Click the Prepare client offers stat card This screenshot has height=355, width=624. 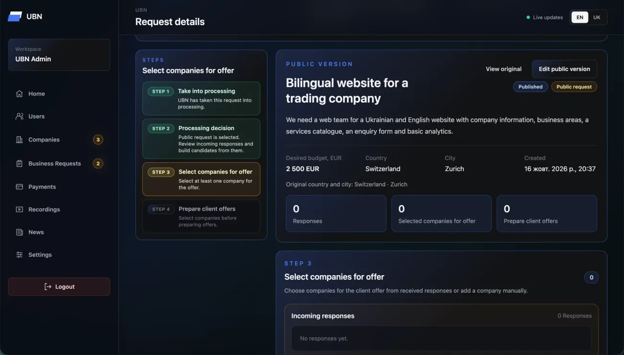coord(547,213)
